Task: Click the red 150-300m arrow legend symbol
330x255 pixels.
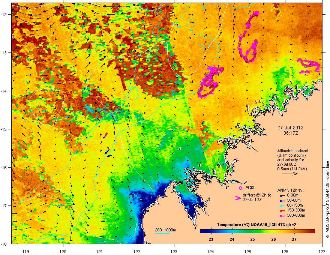Action: pyautogui.click(x=282, y=211)
